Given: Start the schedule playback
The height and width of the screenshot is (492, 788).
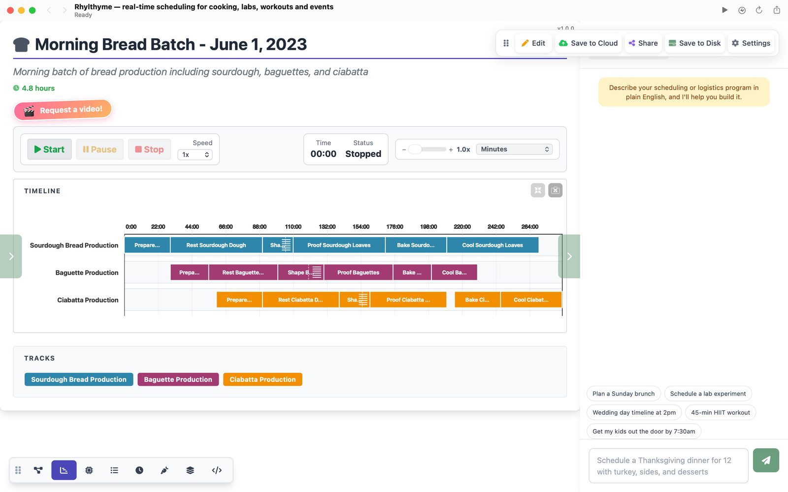Looking at the screenshot, I should pos(49,150).
